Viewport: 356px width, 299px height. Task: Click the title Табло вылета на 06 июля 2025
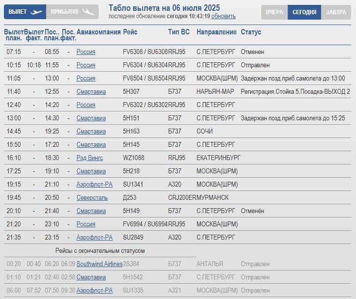pos(164,8)
